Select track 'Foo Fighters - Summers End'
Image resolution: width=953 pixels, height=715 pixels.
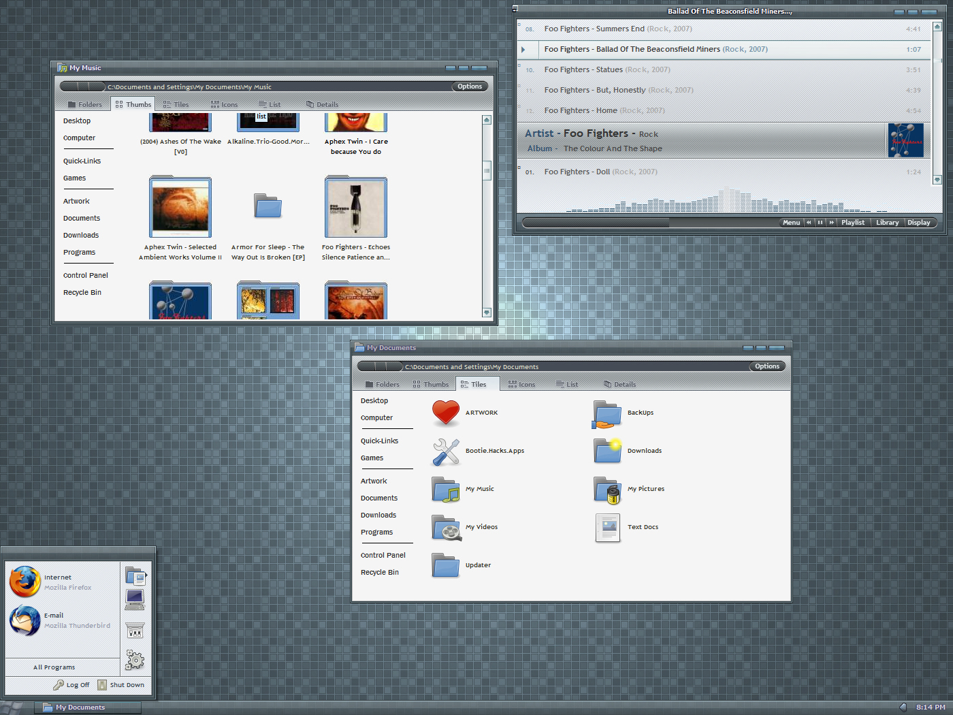723,29
